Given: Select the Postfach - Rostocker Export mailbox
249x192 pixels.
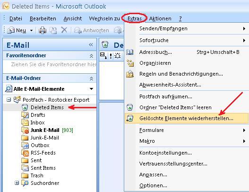Looking at the screenshot, I should click(x=56, y=100).
